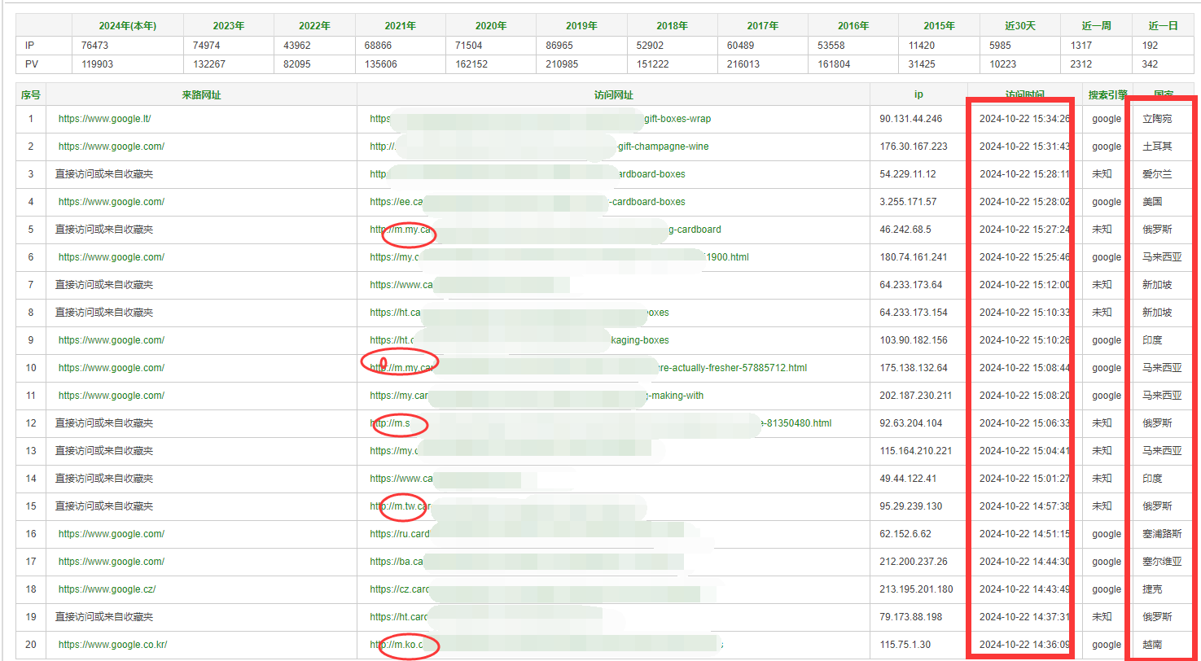Open visited URL ending in 57885712.html

click(x=588, y=368)
